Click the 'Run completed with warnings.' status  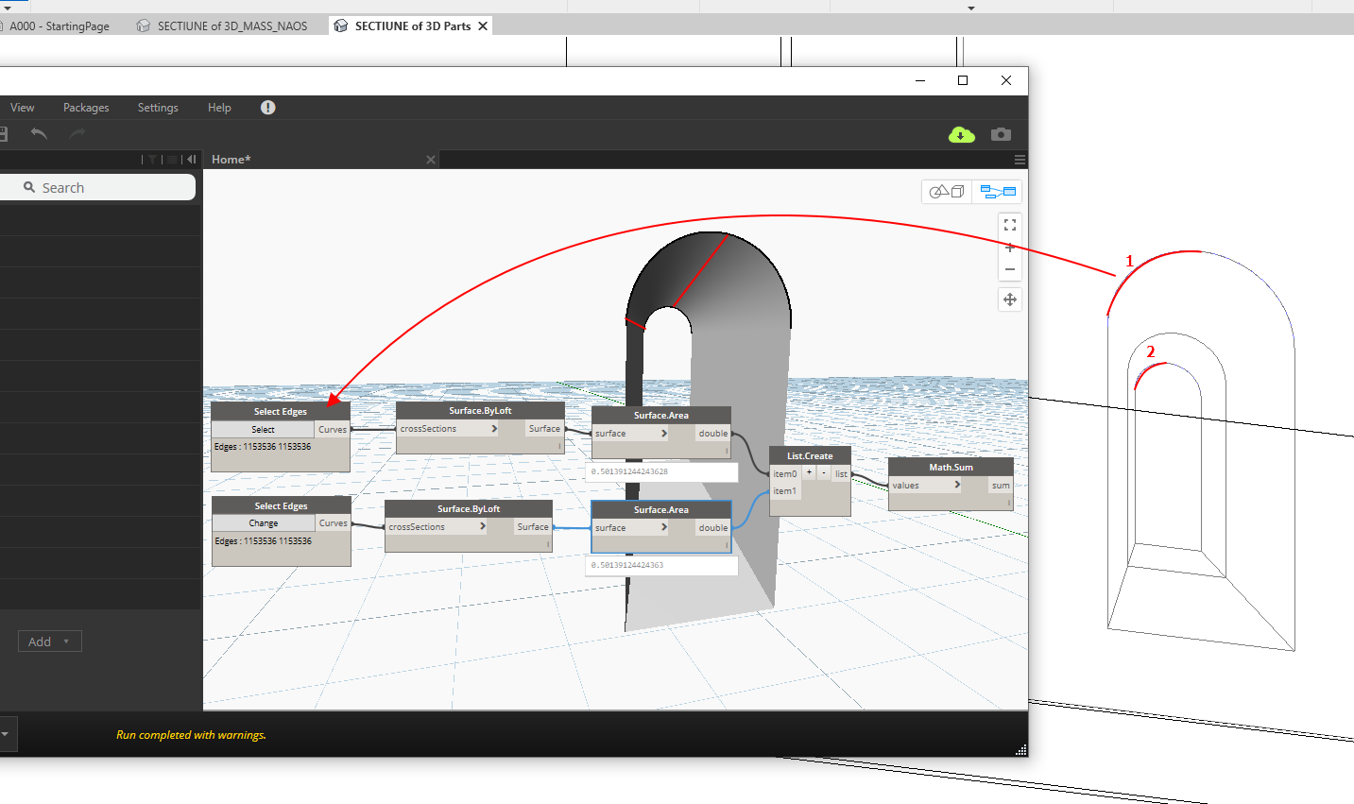(x=191, y=735)
